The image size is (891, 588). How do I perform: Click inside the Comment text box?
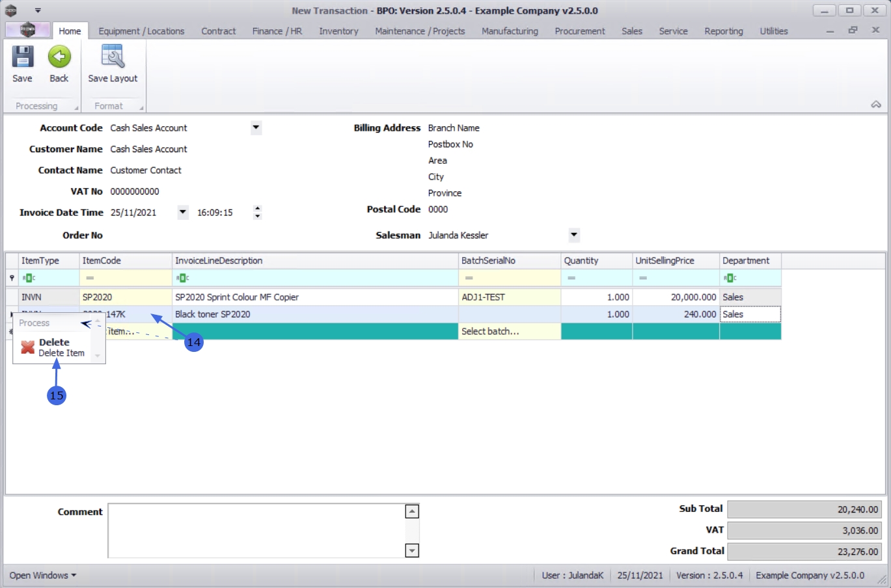pyautogui.click(x=257, y=531)
